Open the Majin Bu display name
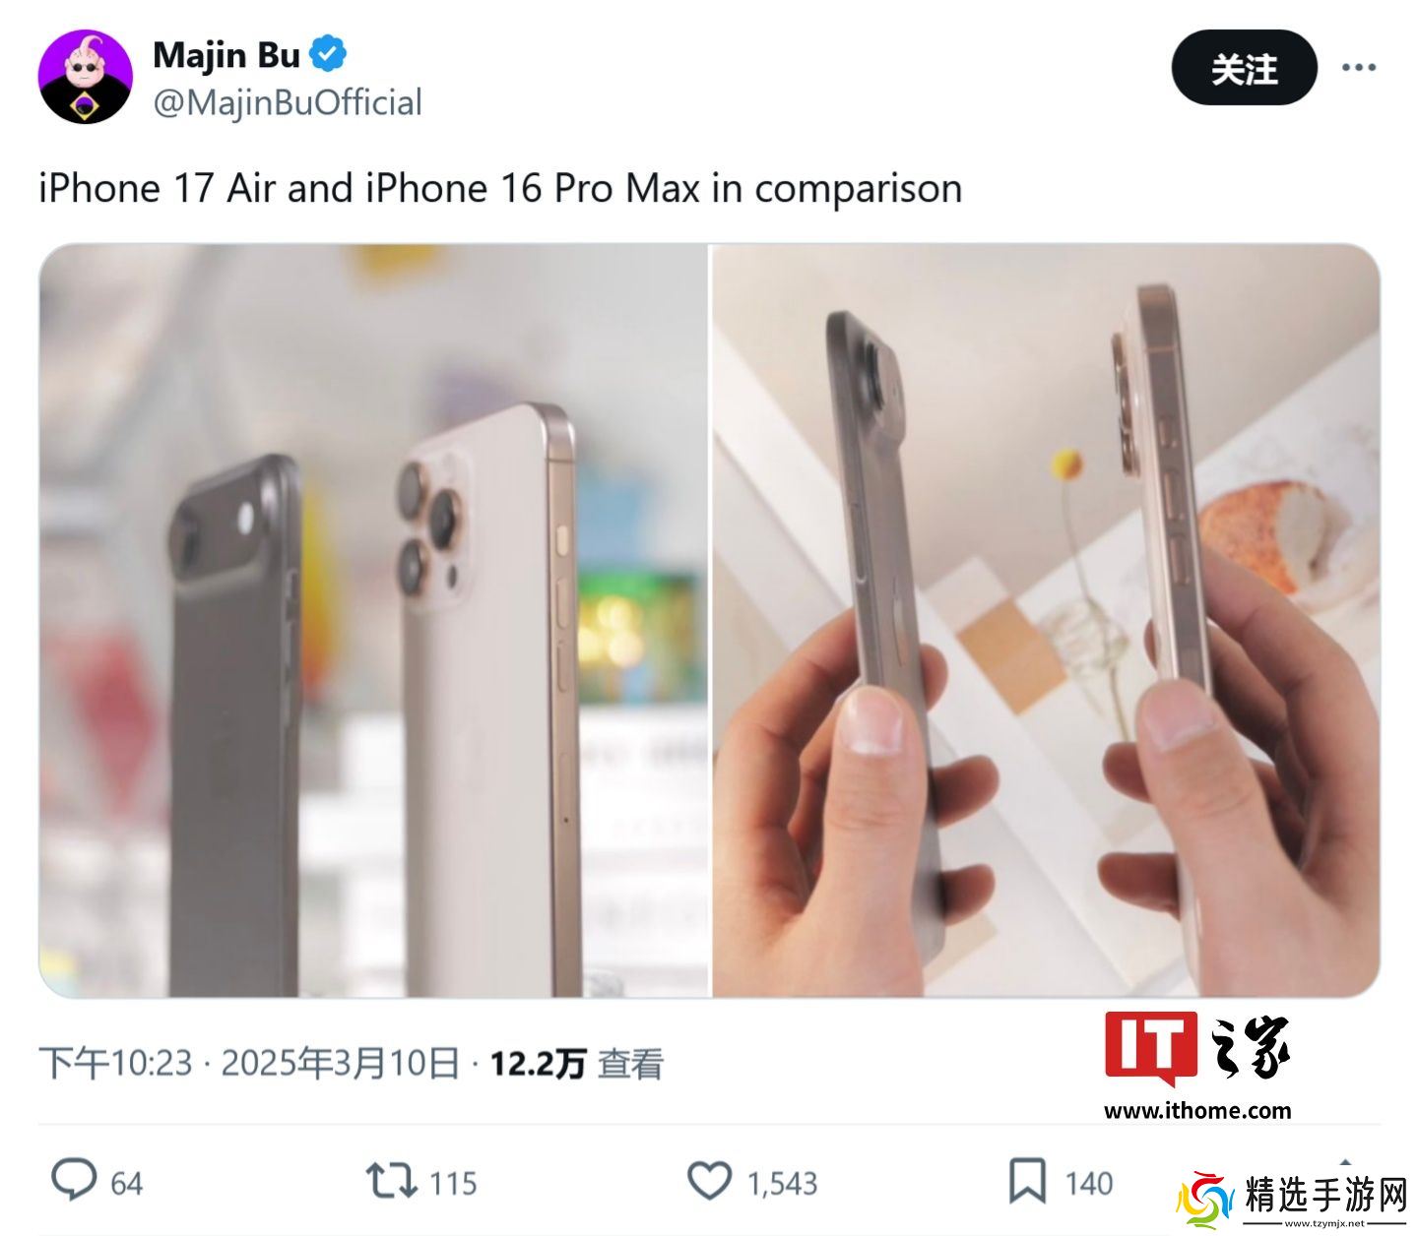Image resolution: width=1418 pixels, height=1236 pixels. (226, 54)
